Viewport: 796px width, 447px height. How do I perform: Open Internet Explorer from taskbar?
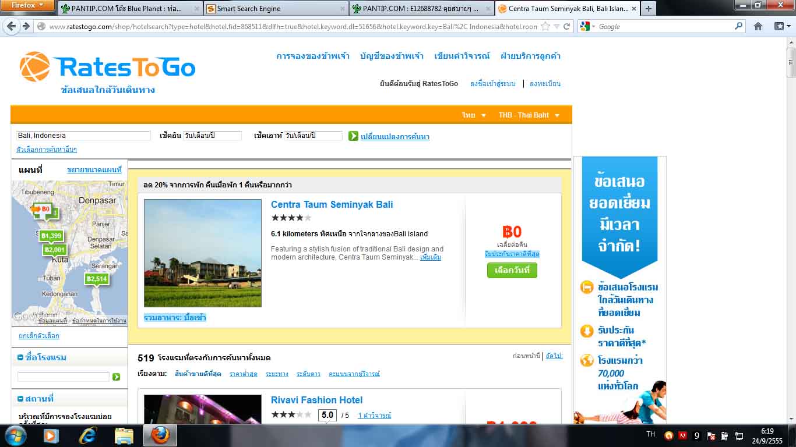(x=88, y=435)
